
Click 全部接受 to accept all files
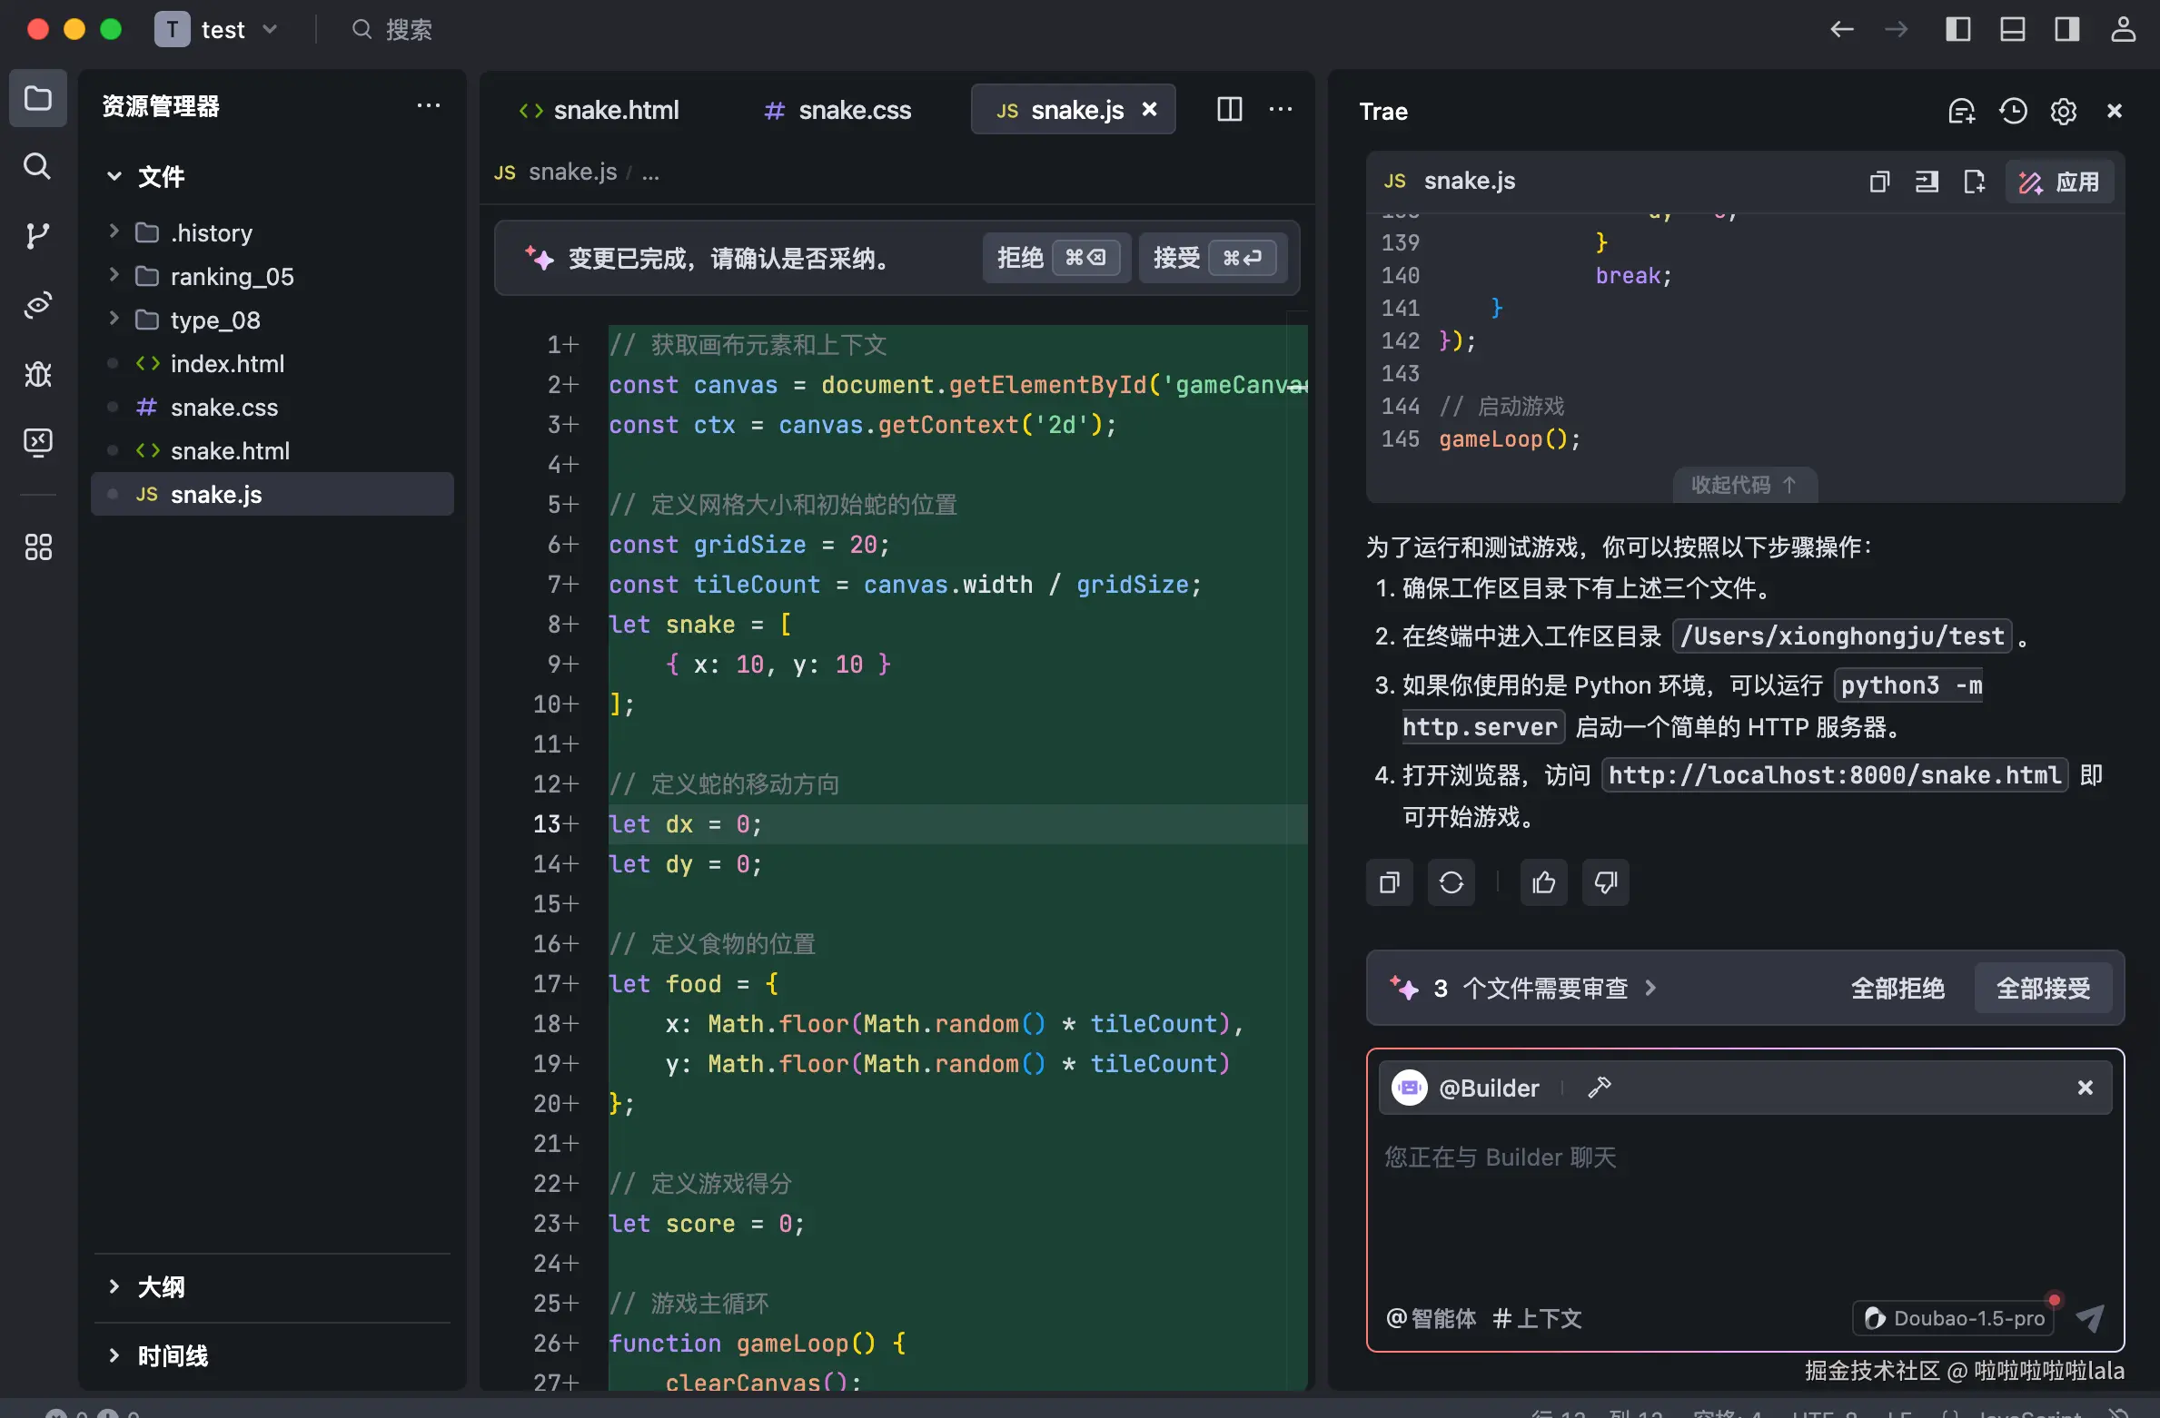click(2043, 988)
